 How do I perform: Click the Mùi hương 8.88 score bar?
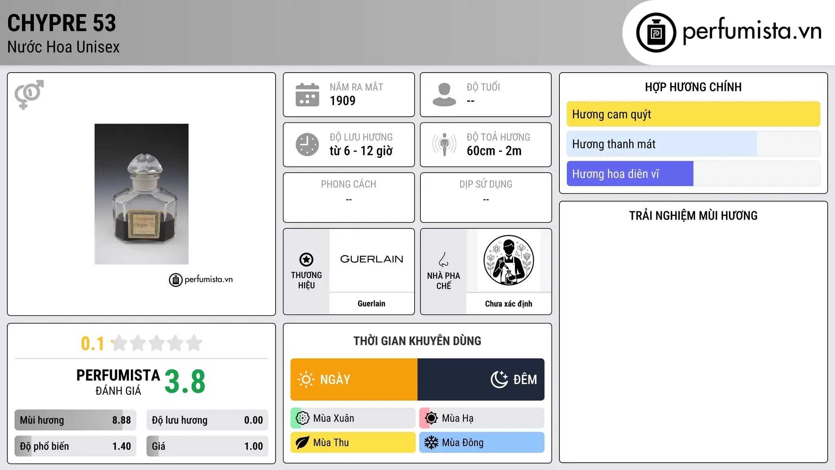coord(75,420)
